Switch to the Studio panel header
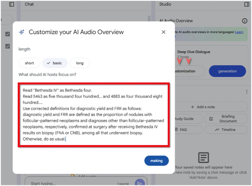The height and width of the screenshot is (186, 252). point(165,4)
